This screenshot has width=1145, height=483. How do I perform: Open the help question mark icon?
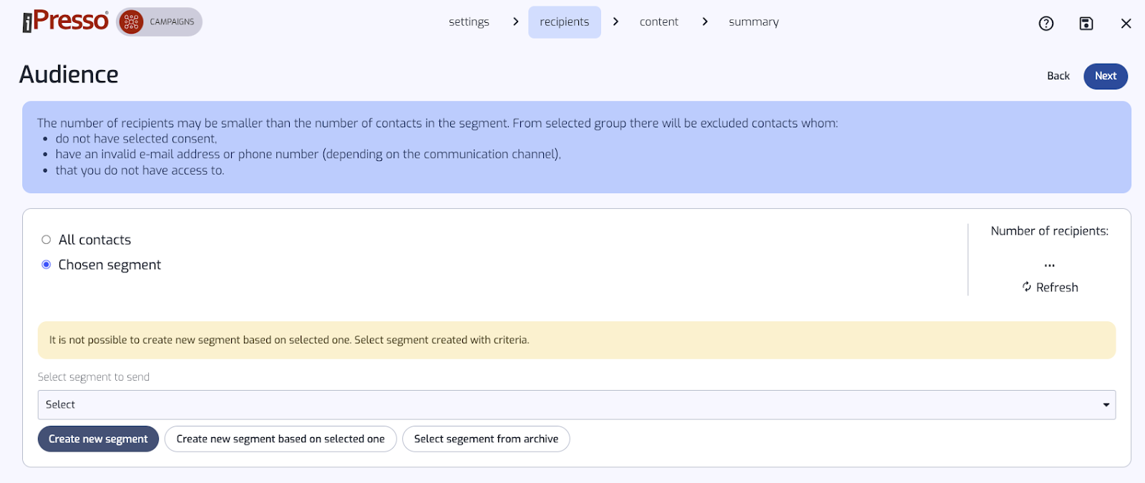click(1046, 24)
